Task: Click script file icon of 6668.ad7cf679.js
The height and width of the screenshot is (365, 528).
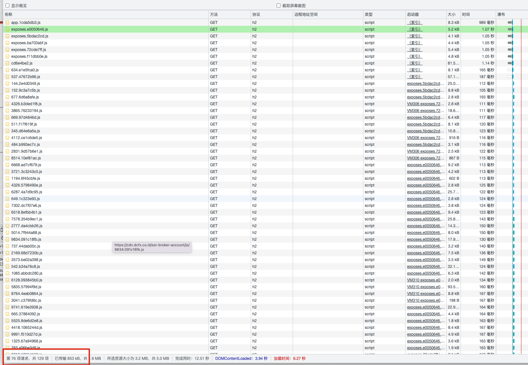Action: 7,165
